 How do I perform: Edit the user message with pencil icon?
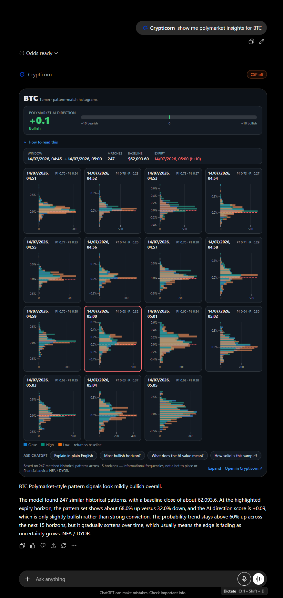(262, 41)
